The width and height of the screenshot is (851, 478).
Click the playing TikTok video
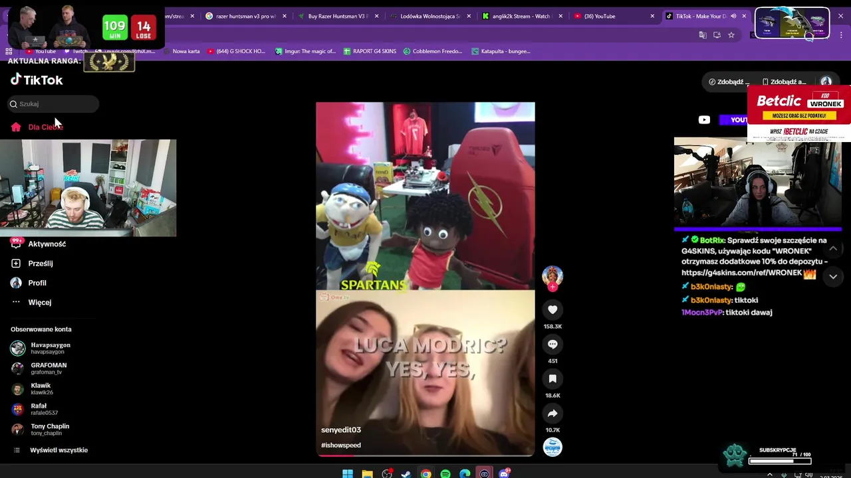425,279
